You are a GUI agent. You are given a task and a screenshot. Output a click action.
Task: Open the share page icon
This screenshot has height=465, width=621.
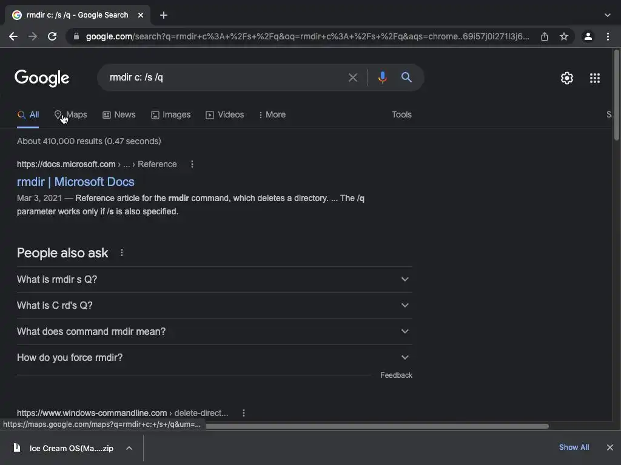[x=545, y=36]
